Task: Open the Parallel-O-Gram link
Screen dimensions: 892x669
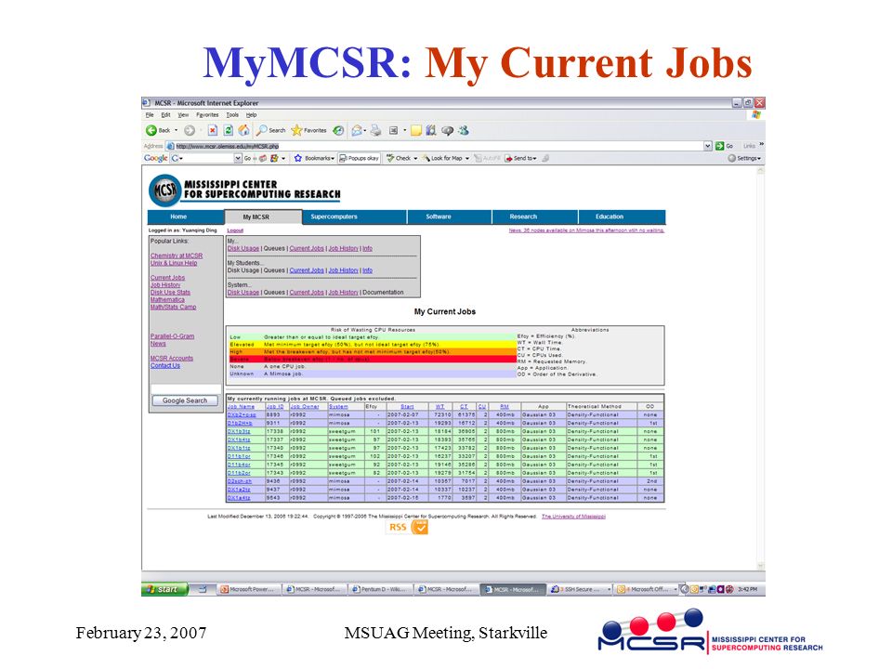Action: tap(173, 336)
